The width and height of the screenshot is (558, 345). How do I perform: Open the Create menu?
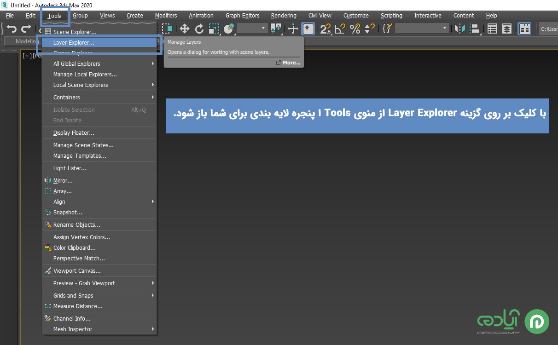coord(135,16)
